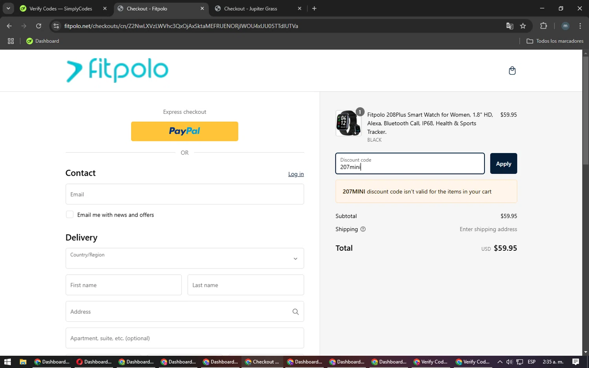Open the tab search dropdown arrow
589x368 pixels.
[x=8, y=8]
